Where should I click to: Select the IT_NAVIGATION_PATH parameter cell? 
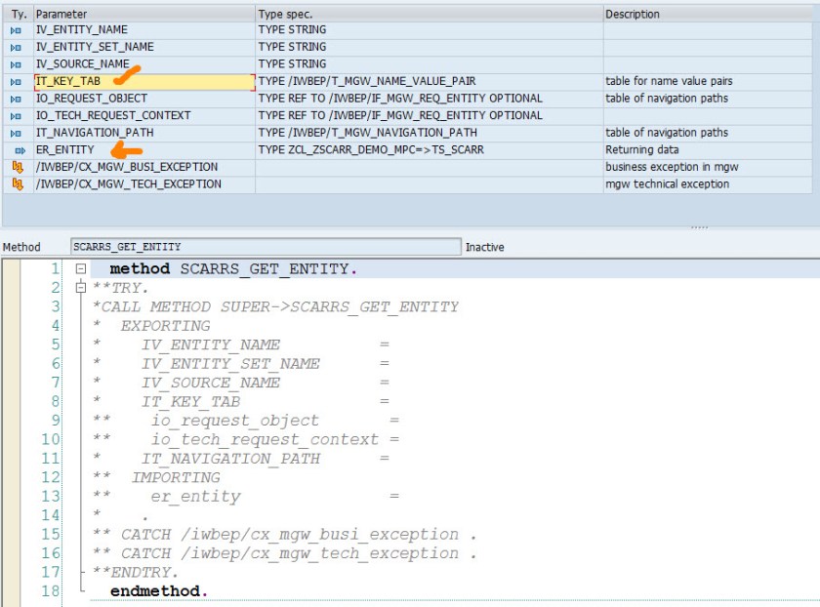pos(144,133)
